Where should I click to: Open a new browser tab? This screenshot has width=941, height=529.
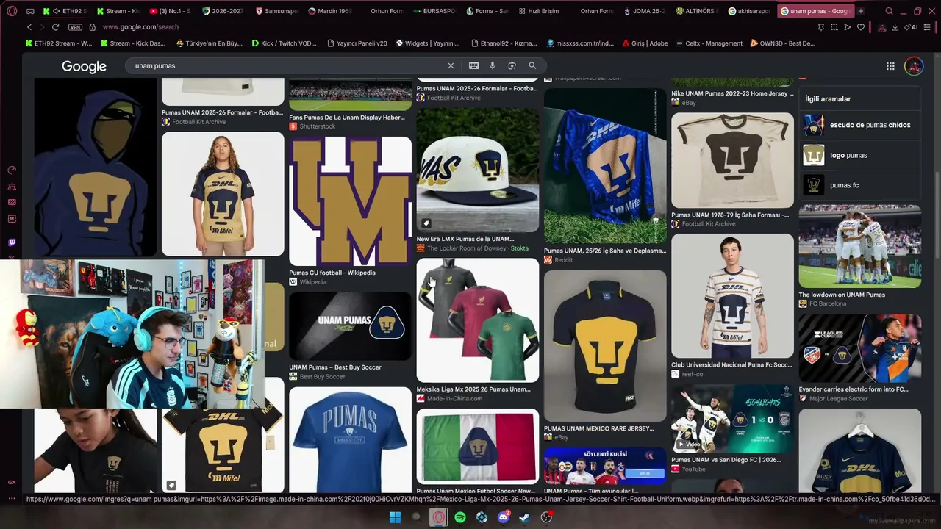click(x=861, y=11)
